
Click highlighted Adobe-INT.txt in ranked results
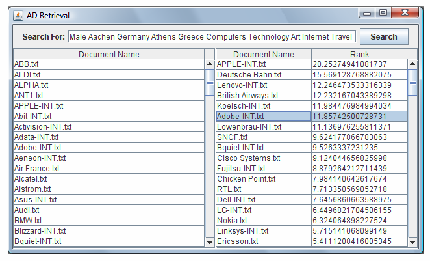pyautogui.click(x=264, y=117)
